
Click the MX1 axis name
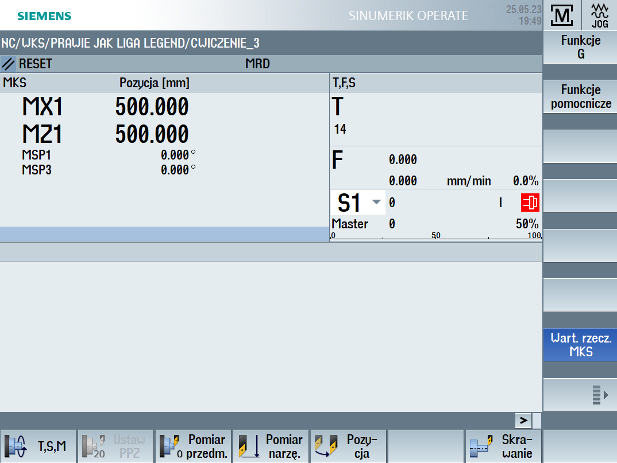tap(42, 107)
